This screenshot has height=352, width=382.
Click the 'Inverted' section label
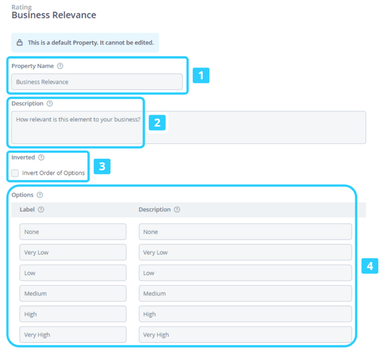pyautogui.click(x=23, y=157)
